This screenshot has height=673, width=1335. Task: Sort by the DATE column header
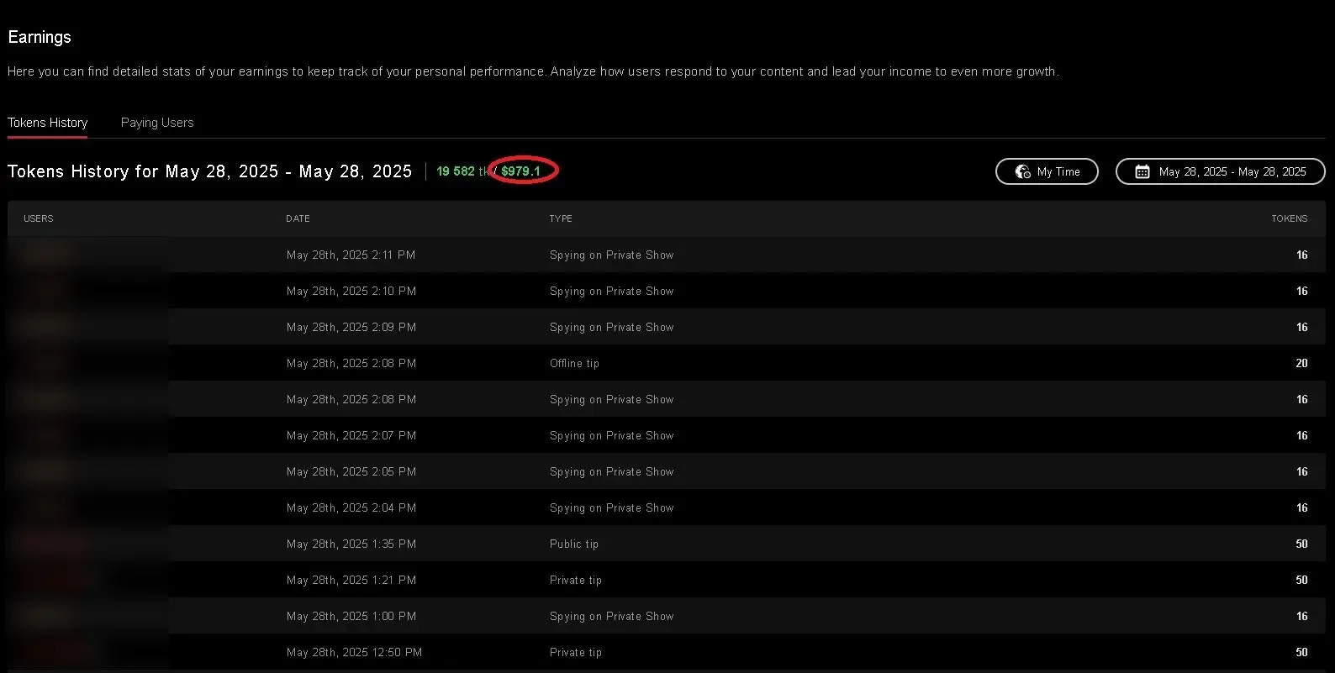298,218
